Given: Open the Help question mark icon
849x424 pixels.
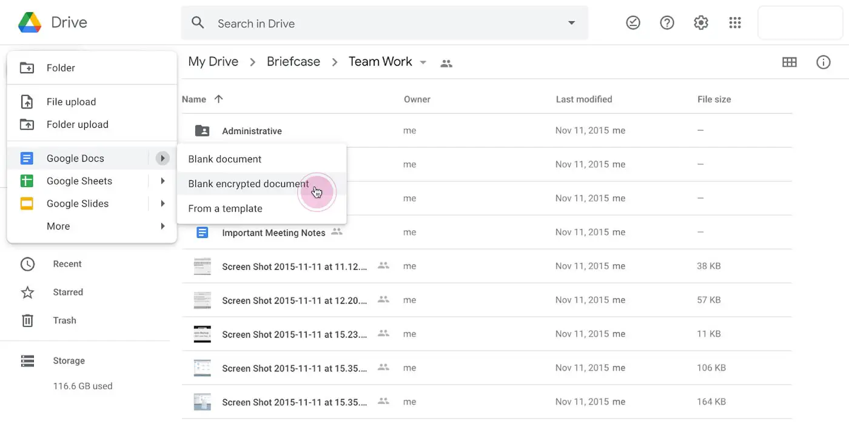Looking at the screenshot, I should 667,23.
